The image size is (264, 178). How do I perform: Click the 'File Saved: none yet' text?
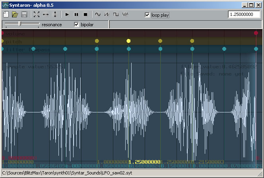pyautogui.click(x=212, y=74)
